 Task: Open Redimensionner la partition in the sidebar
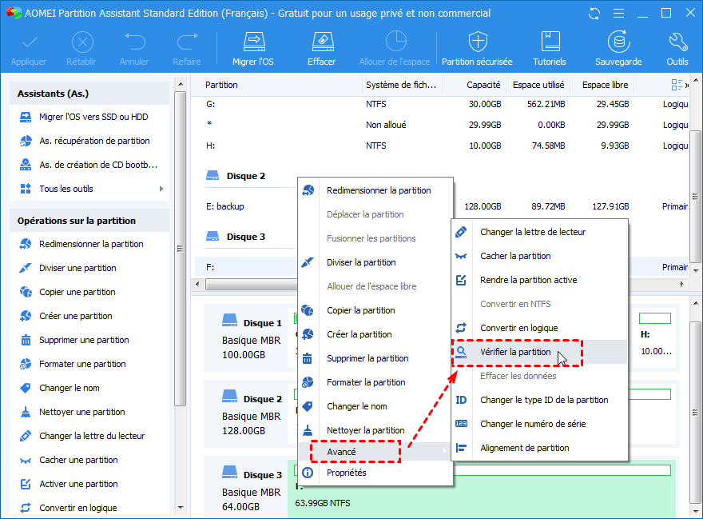tap(89, 244)
